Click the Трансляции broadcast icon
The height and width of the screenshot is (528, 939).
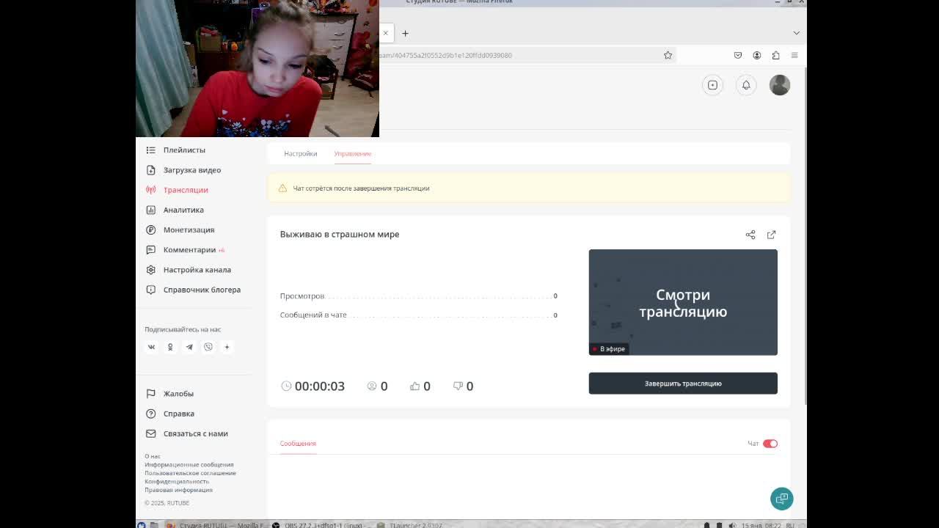click(x=150, y=190)
